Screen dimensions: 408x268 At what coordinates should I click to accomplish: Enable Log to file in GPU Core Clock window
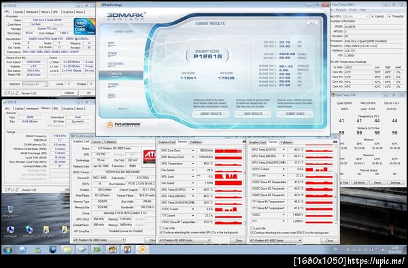tap(161, 228)
